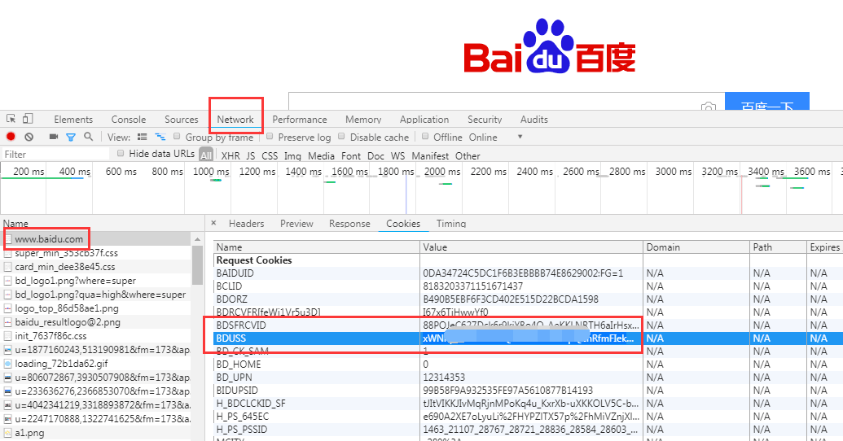This screenshot has width=843, height=441.
Task: Filter requests by Other
Action: [x=468, y=155]
